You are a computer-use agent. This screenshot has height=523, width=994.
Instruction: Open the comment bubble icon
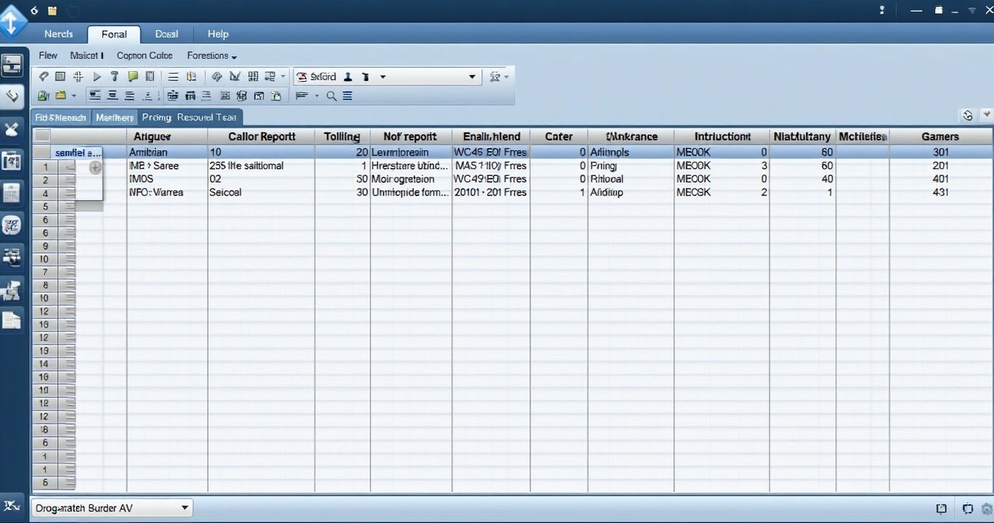134,75
